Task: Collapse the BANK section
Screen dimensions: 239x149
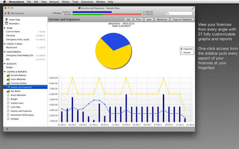Action: pyautogui.click(x=5, y=28)
